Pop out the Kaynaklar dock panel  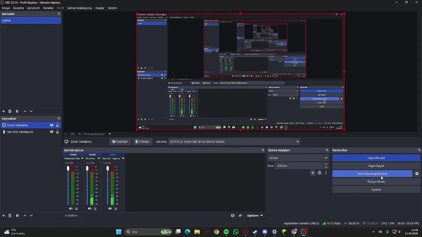click(x=59, y=118)
